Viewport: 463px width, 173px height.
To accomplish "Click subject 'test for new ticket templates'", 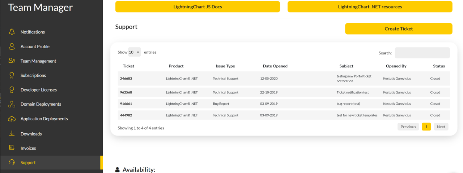I will tap(357, 115).
